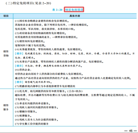Image resolution: width=138 pixels, height=133 pixels.
Task: Click the highlighted title 特定免税项目
Action: click(x=74, y=10)
